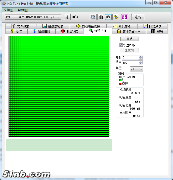Click the camera save screenshot icon
Image resolution: width=173 pixels, height=180 pixels.
[108, 17]
